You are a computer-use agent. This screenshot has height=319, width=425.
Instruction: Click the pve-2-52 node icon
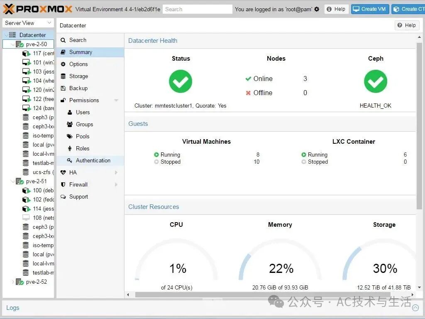(x=20, y=282)
